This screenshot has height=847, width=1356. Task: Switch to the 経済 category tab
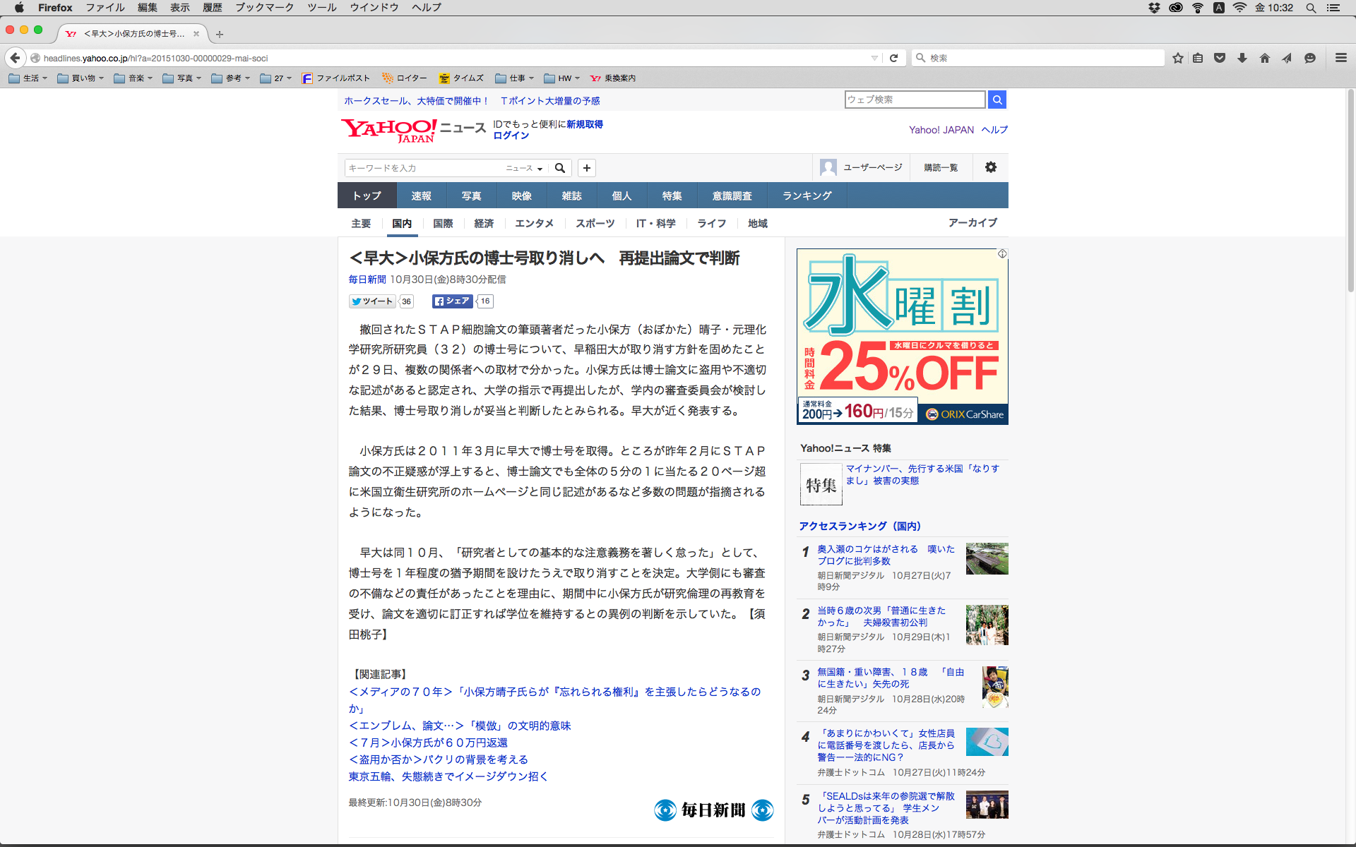pyautogui.click(x=484, y=223)
